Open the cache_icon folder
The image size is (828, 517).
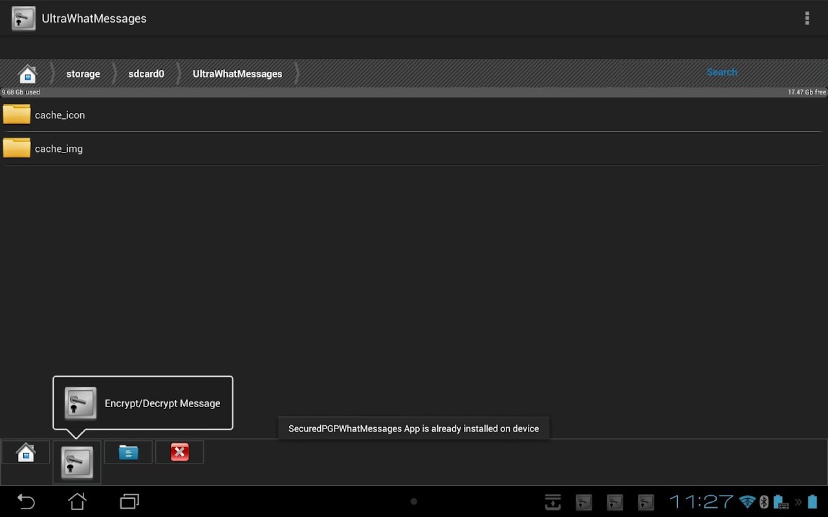point(414,115)
